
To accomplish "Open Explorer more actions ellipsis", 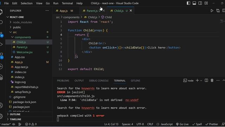I will [47, 11].
